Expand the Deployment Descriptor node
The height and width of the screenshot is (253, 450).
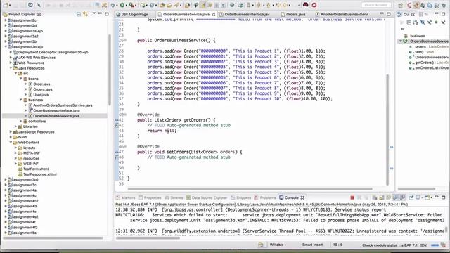(x=11, y=52)
